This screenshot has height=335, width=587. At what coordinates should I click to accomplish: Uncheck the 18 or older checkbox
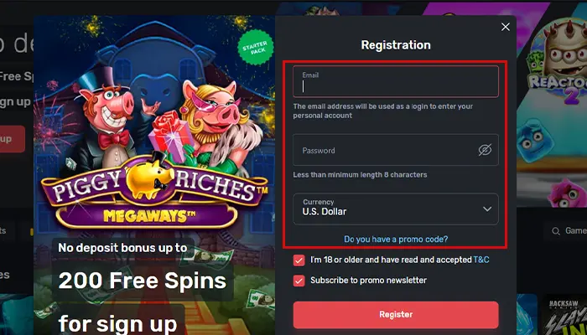[x=299, y=260]
